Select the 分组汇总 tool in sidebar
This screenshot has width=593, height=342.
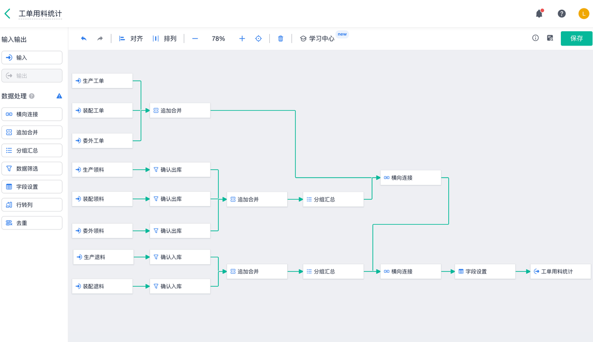pos(32,150)
